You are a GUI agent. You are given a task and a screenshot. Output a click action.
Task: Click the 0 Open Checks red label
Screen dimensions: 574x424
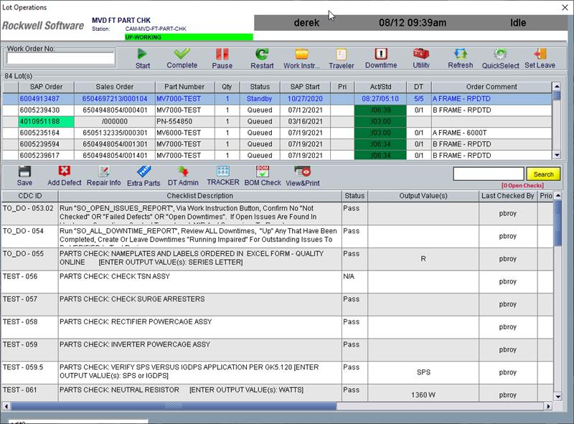522,185
